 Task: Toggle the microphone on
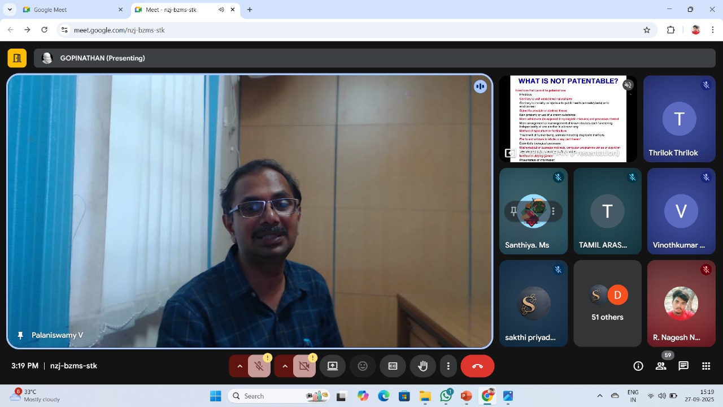click(x=259, y=366)
